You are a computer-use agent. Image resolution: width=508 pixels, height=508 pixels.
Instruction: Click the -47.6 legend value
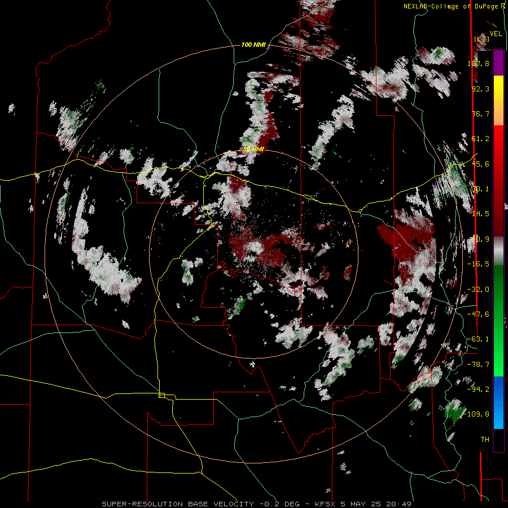click(x=478, y=314)
